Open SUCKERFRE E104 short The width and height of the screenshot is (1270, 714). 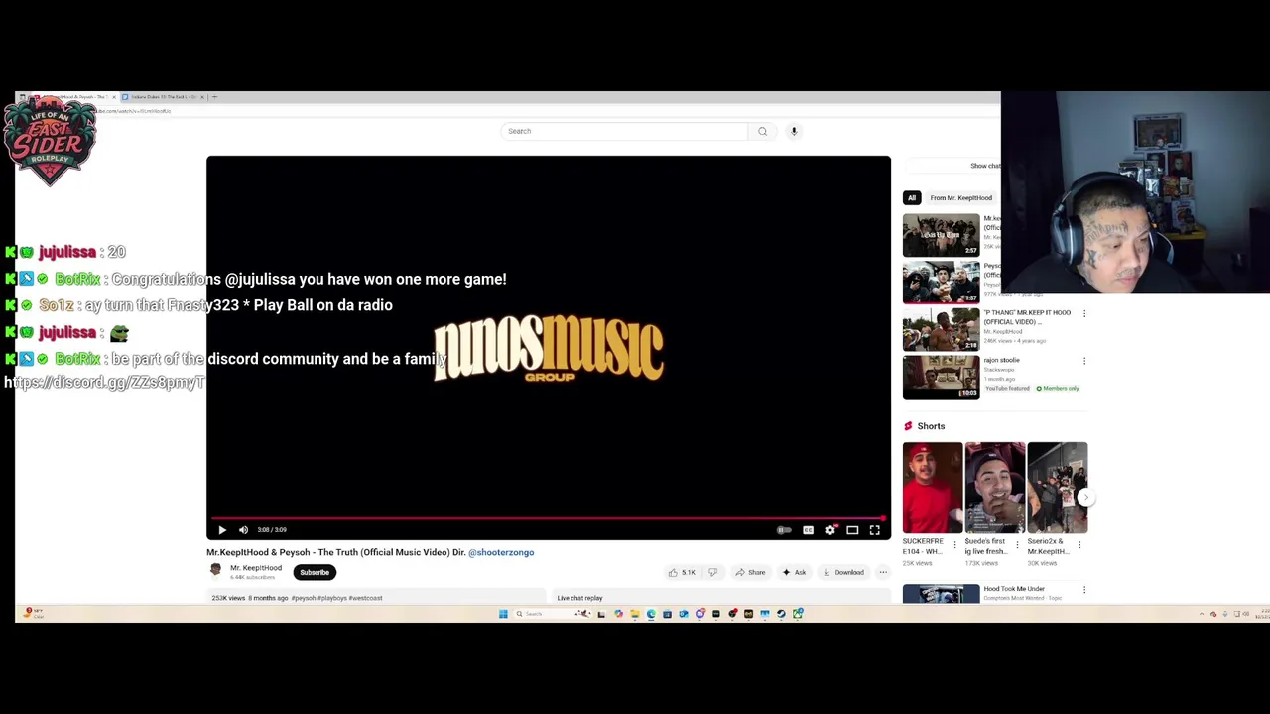[932, 487]
